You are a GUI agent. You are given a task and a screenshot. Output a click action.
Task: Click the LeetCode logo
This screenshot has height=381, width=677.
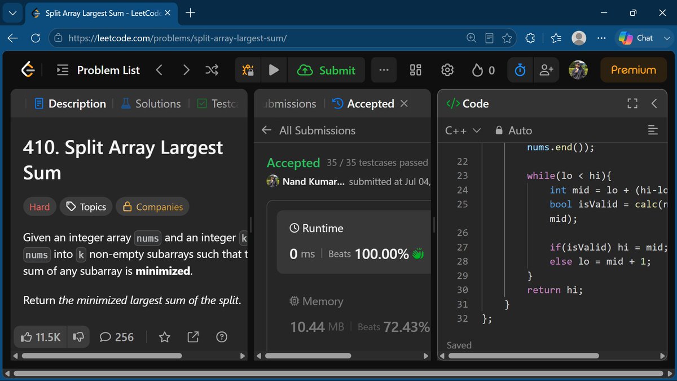pos(28,70)
